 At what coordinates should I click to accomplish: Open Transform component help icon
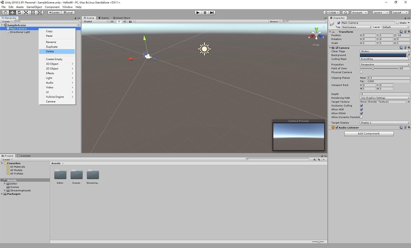coord(401,32)
